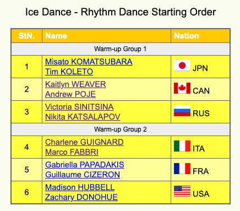The width and height of the screenshot is (240, 211).
Task: Open Gabriella PAPADAKIS skater page
Action: pos(85,165)
